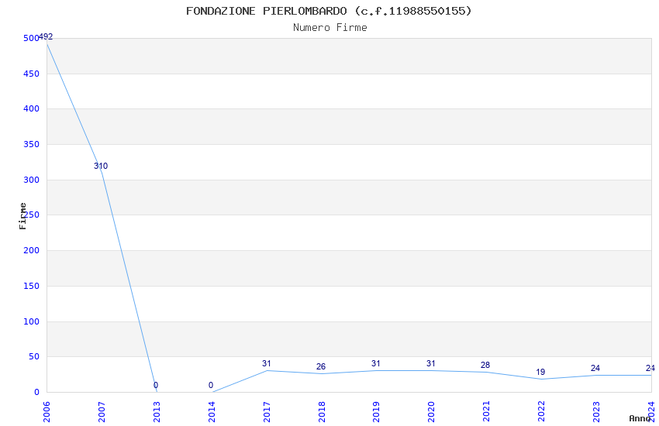The height and width of the screenshot is (426, 659).
Task: Click the x-axis year 2023
Action: [x=596, y=411]
